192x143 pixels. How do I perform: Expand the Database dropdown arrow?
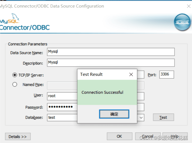coord(141,118)
